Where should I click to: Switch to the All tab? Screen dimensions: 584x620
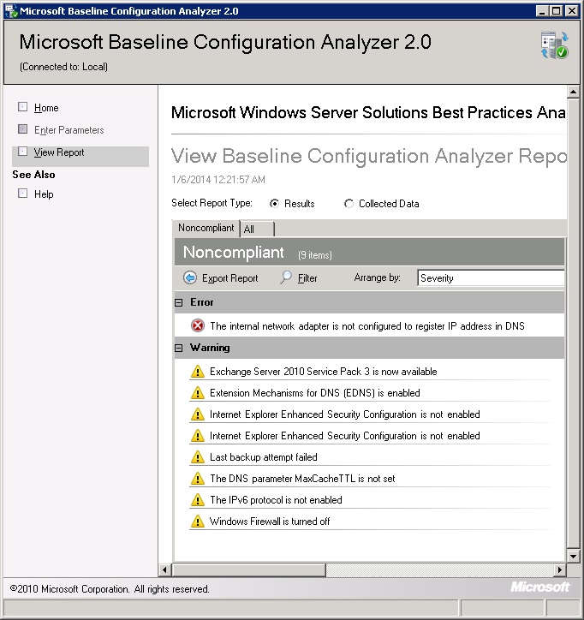[257, 229]
